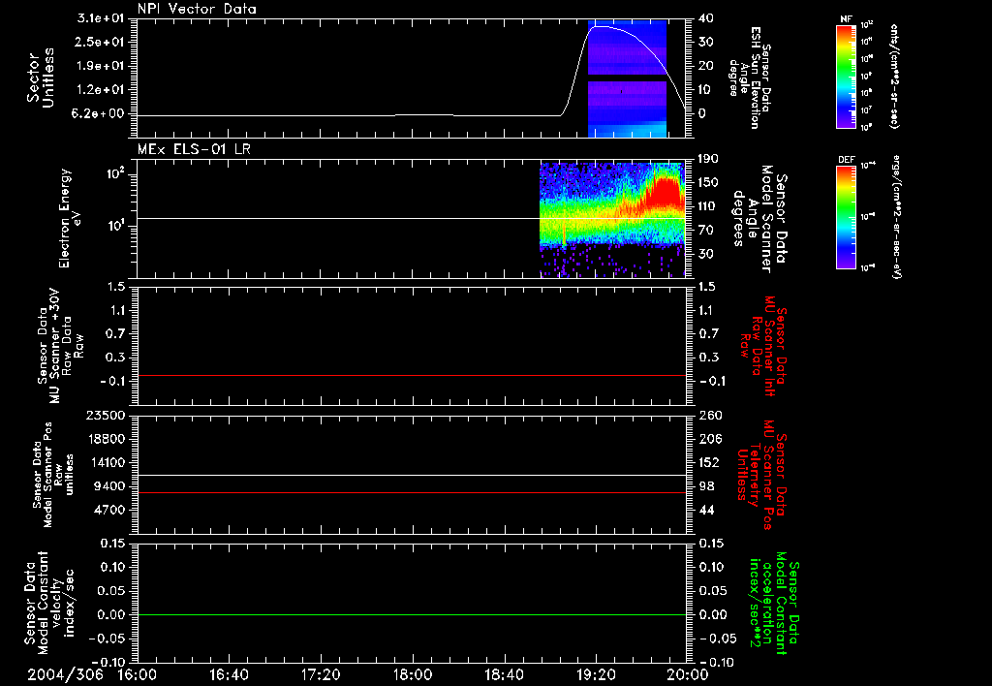Click the NF color scale bar

[847, 76]
